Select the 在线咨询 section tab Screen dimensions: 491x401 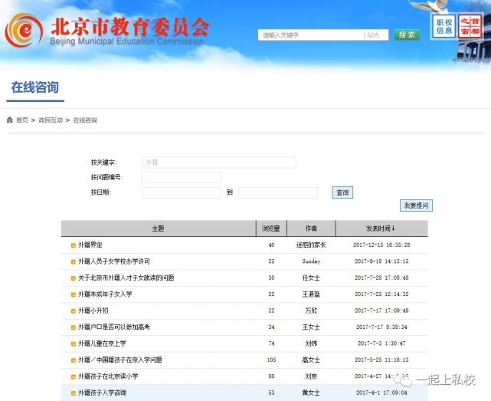(34, 87)
